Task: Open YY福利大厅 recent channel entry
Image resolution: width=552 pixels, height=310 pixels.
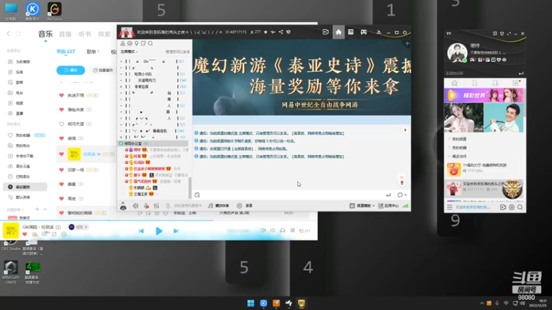Action: pyautogui.click(x=484, y=169)
